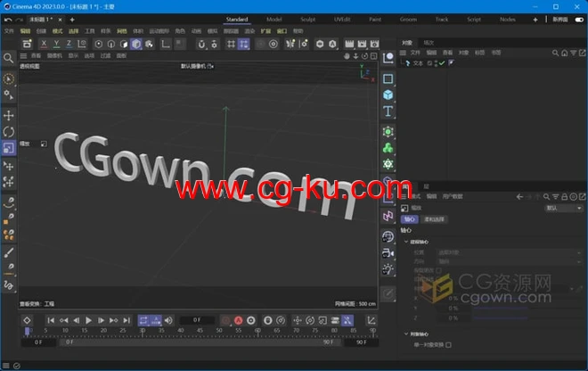
Task: Collapse the 建模轴心 section
Action: [406, 242]
